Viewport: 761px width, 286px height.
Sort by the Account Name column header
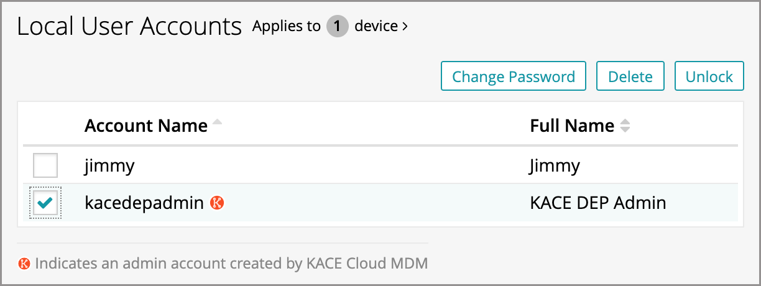click(x=146, y=126)
